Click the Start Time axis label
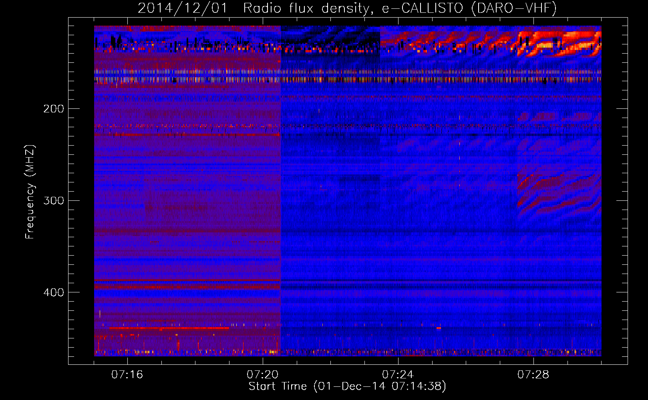648x400 pixels. (x=347, y=386)
